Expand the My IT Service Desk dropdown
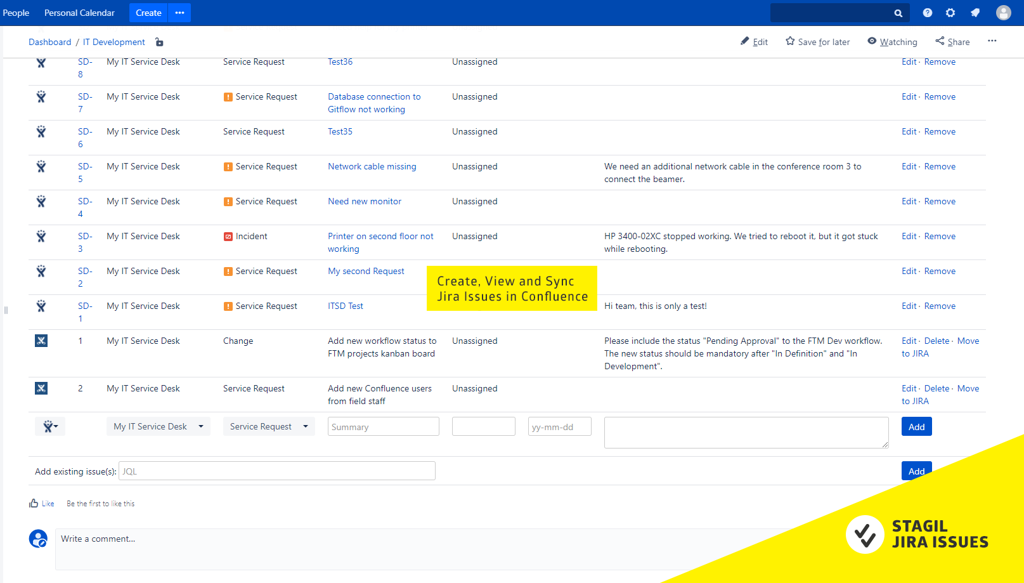The image size is (1024, 583). coord(159,426)
